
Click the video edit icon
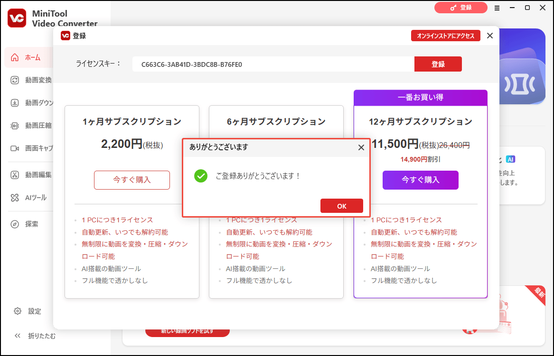point(15,174)
